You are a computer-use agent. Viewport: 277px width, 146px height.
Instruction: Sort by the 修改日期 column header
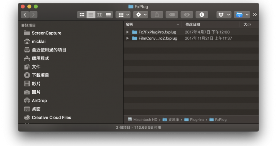point(211,25)
